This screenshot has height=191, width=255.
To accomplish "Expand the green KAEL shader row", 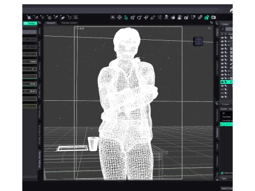I will point(221,124).
